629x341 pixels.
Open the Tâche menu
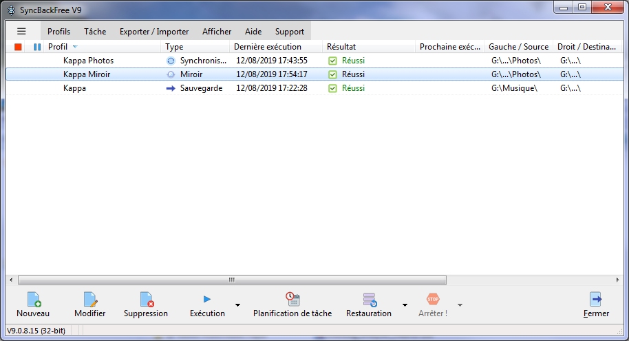pyautogui.click(x=95, y=31)
